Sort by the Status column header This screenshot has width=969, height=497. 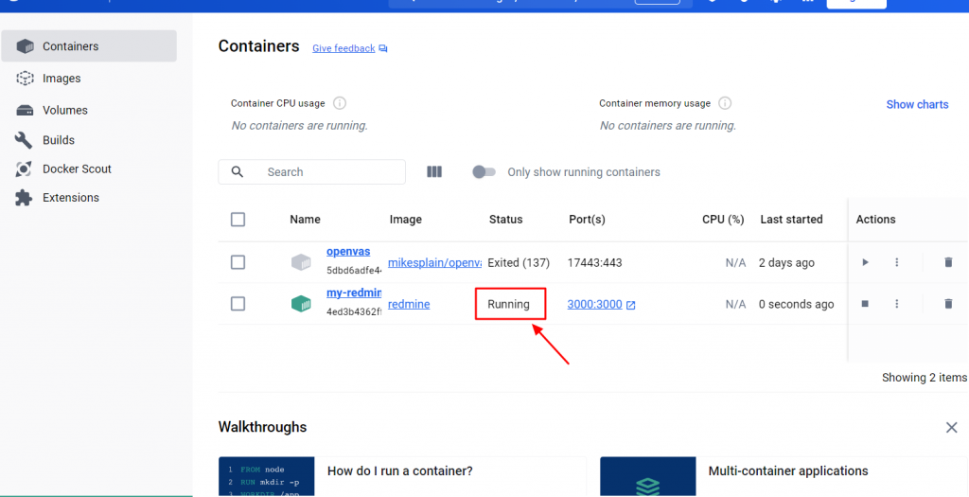[505, 220]
